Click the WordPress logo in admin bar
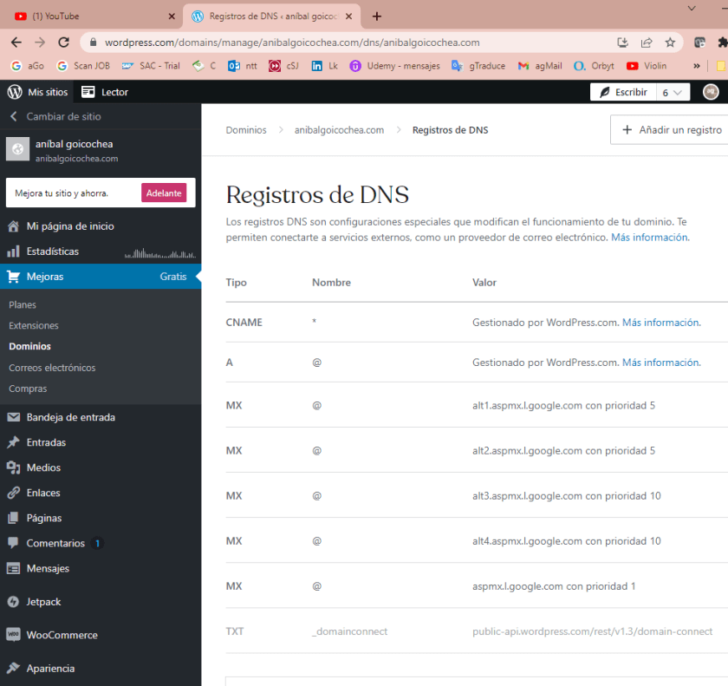Viewport: 728px width, 686px height. point(15,92)
